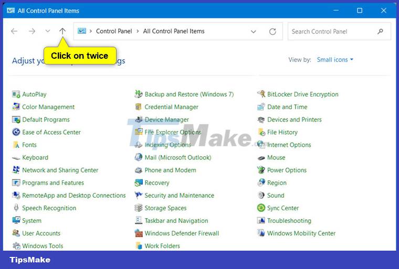Open Windows Tools link
The width and height of the screenshot is (399, 269).
(x=43, y=246)
